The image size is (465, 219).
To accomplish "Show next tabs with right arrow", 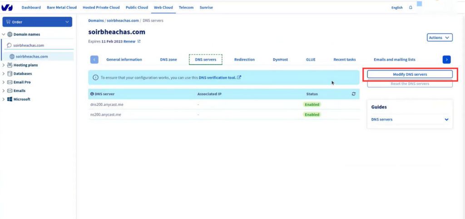I will coord(447,59).
